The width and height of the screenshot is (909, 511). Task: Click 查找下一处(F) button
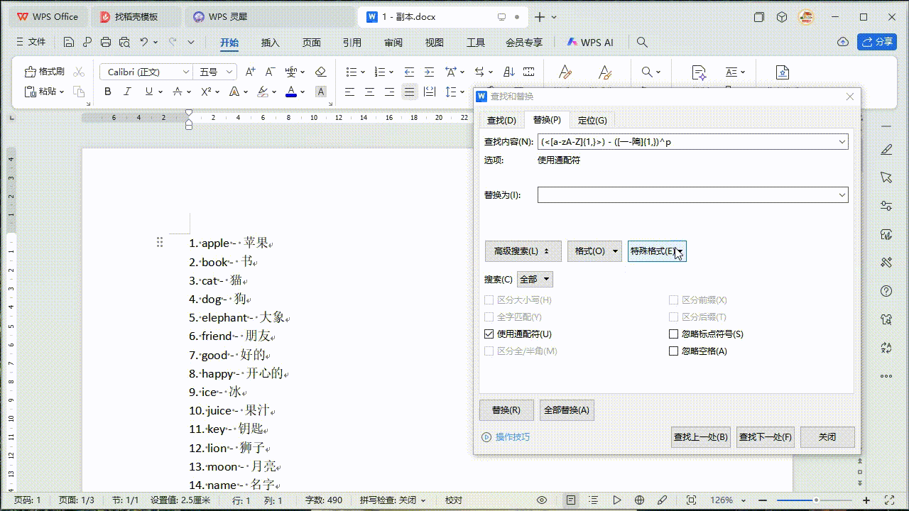click(x=765, y=437)
